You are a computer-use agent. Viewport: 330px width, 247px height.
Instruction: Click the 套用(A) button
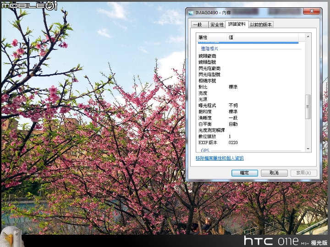(303, 173)
